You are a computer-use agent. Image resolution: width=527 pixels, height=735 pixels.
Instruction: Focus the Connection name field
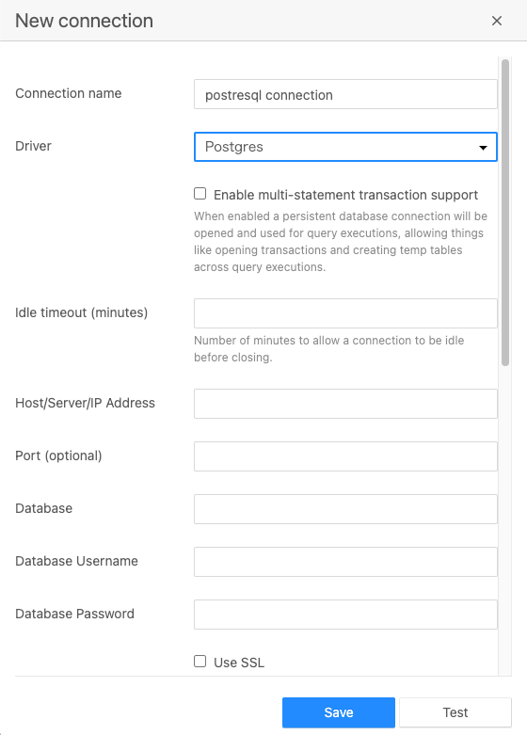(345, 94)
